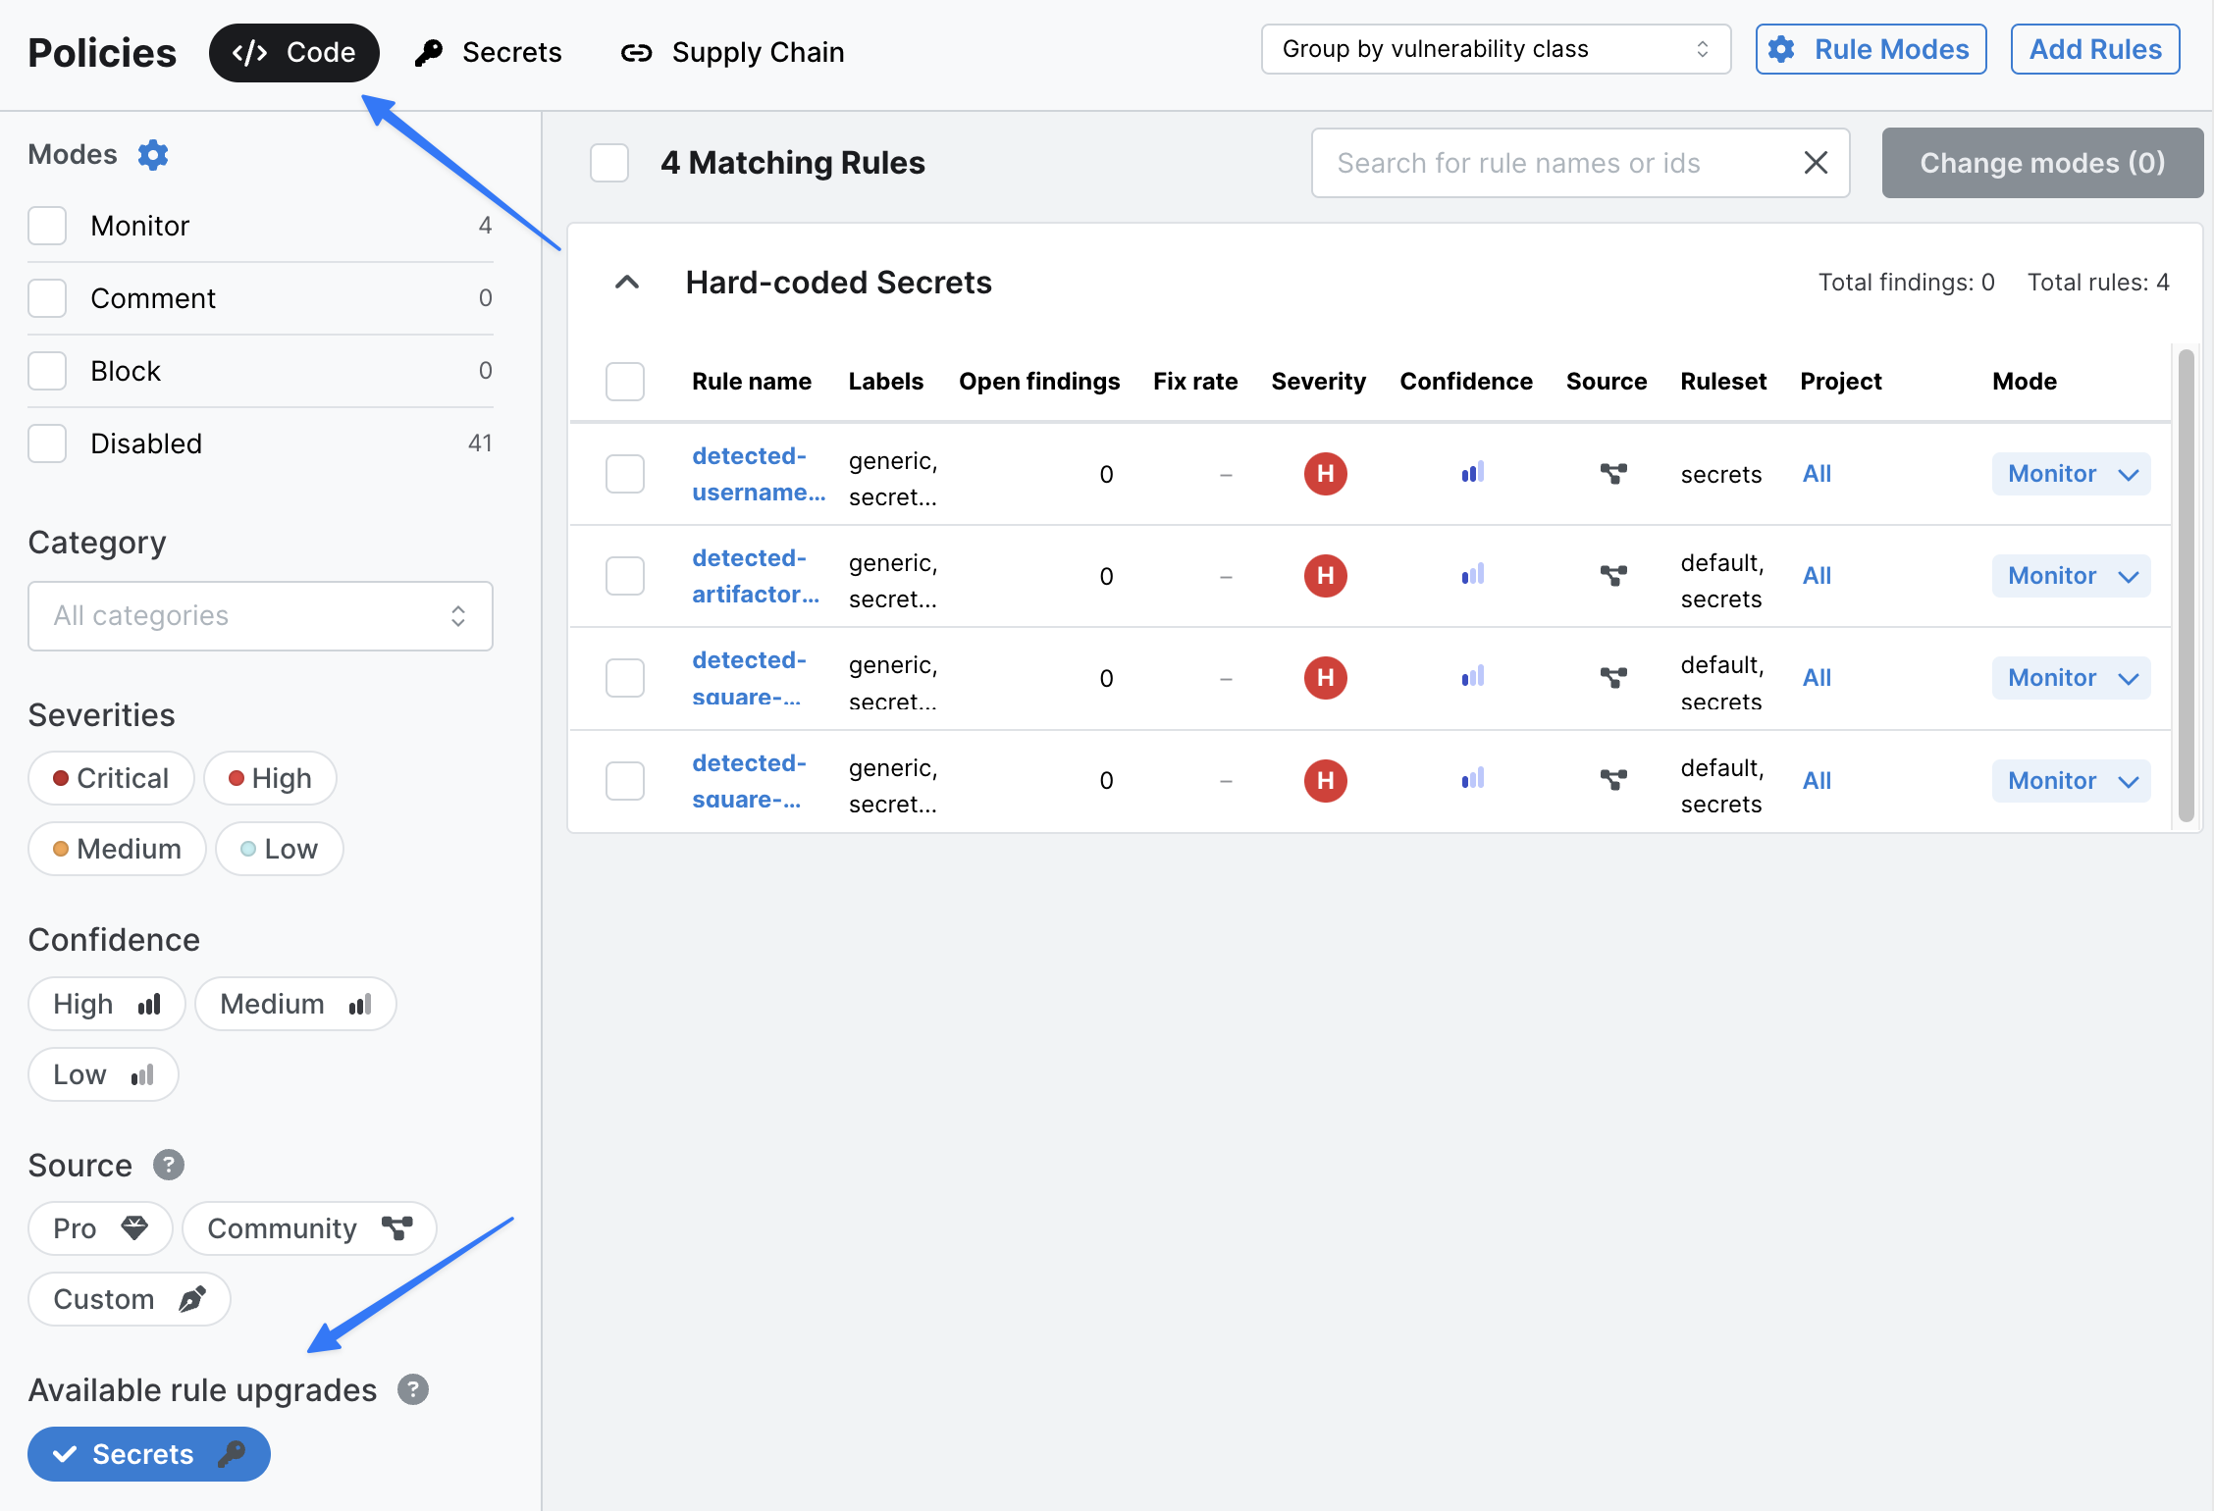Click the Available rule upgrades help icon
Screen dimensions: 2214x1511
pyautogui.click(x=412, y=1389)
